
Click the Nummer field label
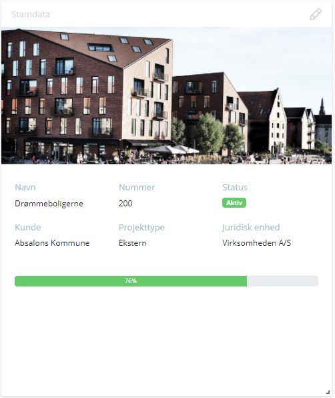[x=137, y=188]
